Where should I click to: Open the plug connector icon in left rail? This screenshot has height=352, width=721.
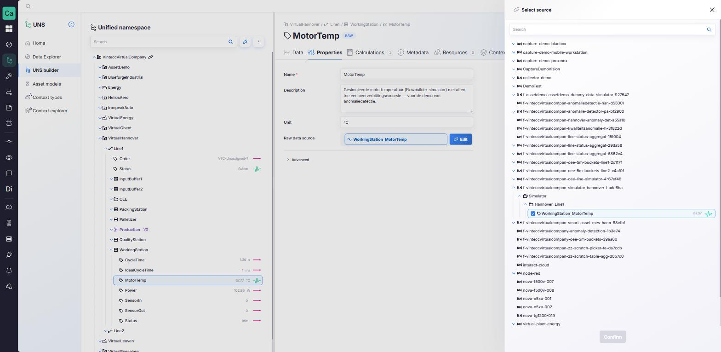9,254
